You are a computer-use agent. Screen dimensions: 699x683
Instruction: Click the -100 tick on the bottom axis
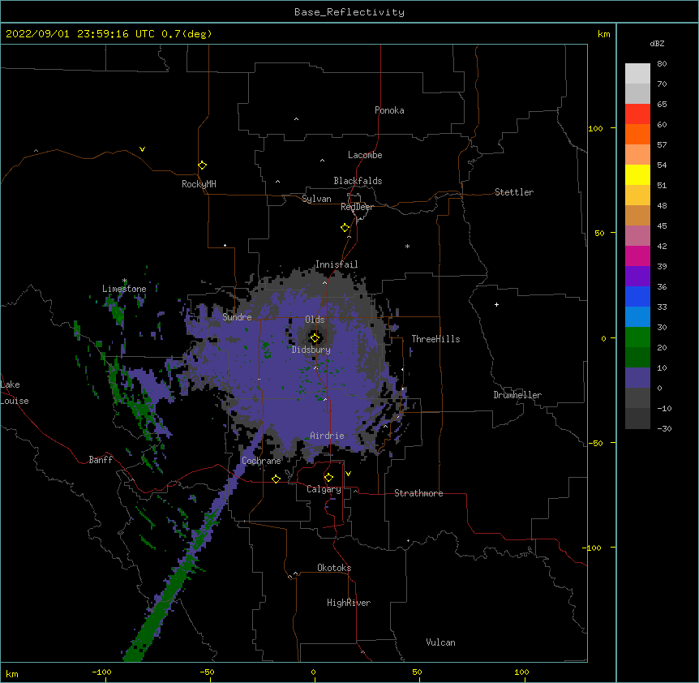pyautogui.click(x=101, y=672)
